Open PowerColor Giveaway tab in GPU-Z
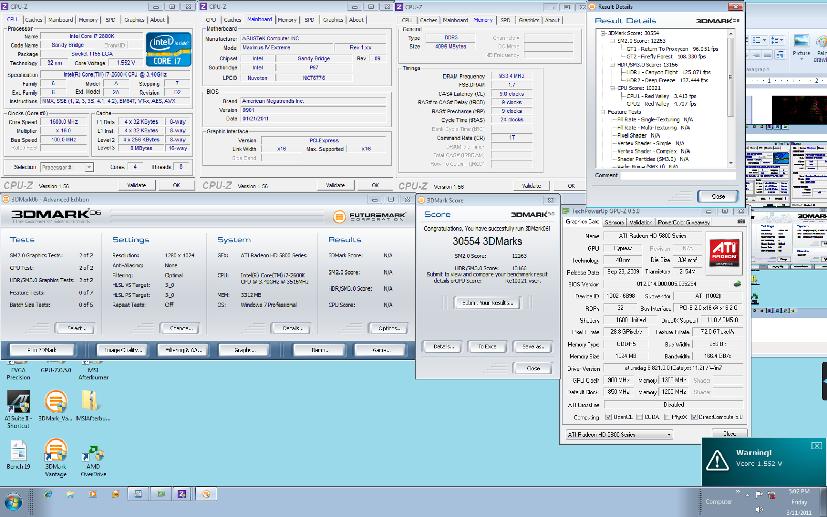The width and height of the screenshot is (827, 517). (683, 222)
